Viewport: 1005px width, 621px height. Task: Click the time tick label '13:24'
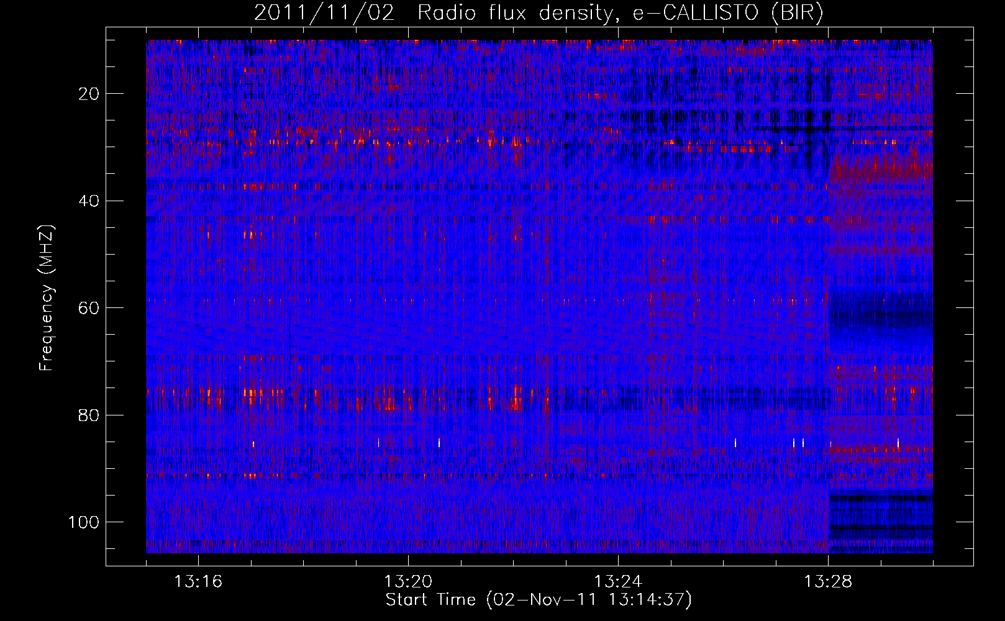pyautogui.click(x=618, y=582)
